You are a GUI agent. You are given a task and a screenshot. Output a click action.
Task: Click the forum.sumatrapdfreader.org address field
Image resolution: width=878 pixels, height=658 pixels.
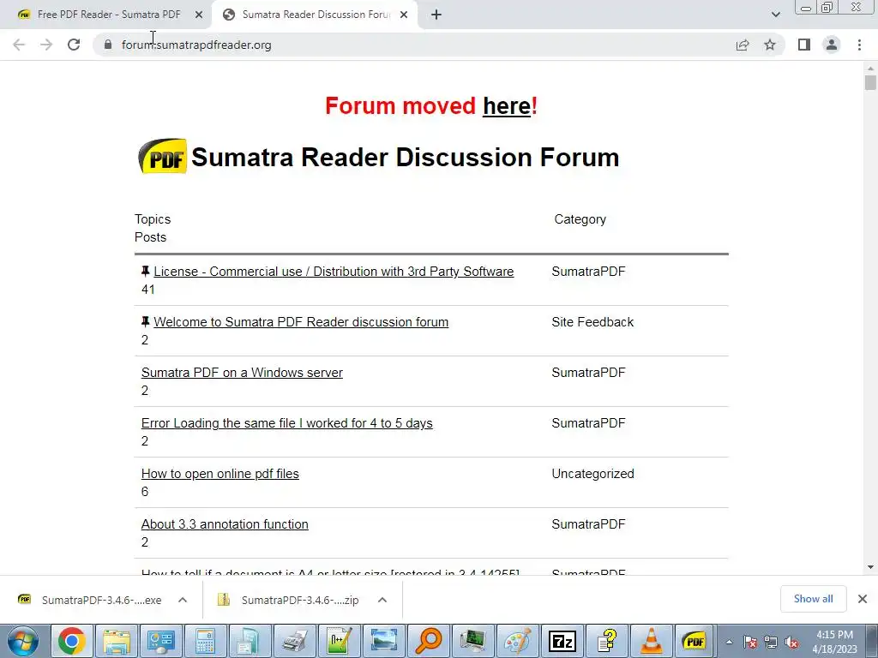coord(196,45)
